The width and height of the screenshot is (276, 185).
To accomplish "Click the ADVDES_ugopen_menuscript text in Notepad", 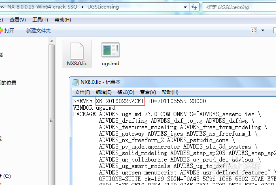I will [138, 172].
